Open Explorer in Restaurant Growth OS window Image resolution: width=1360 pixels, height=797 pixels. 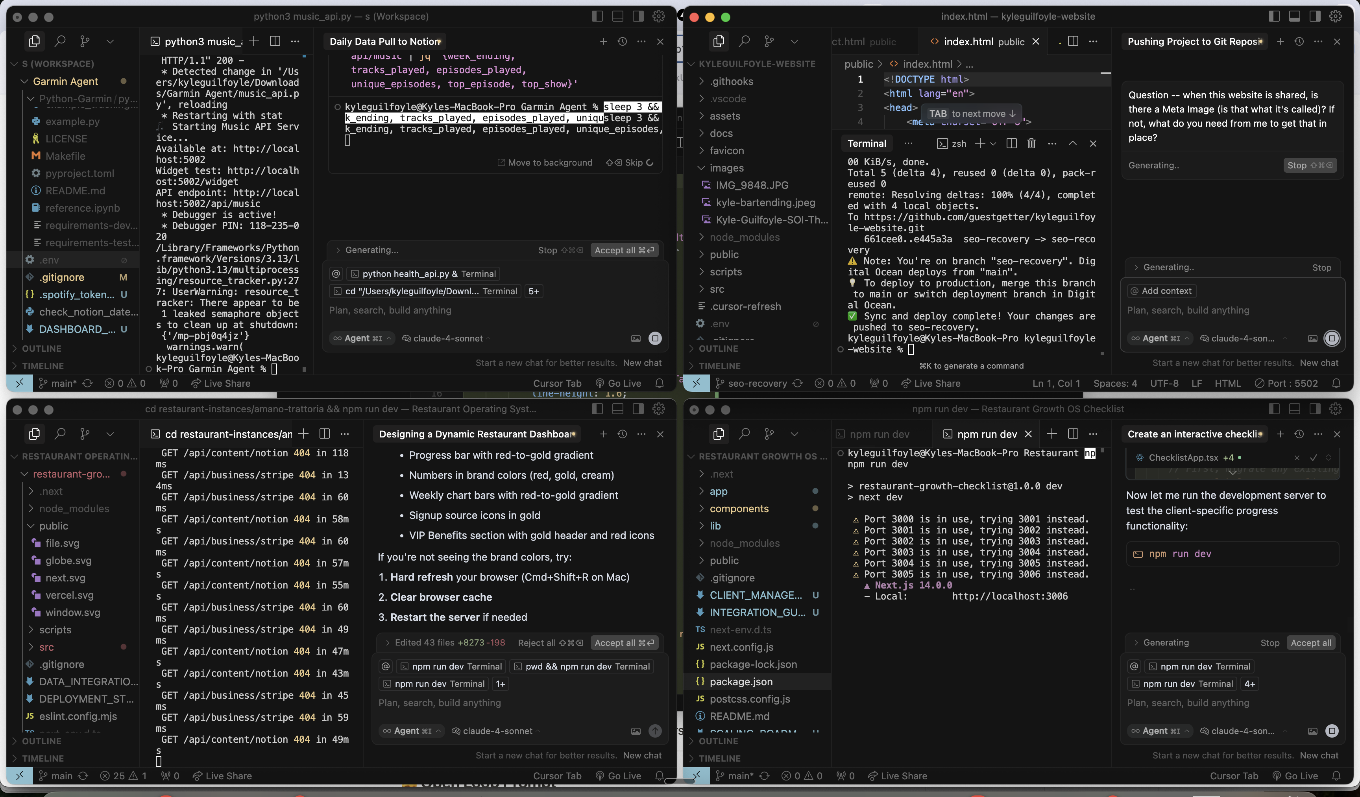click(x=718, y=434)
